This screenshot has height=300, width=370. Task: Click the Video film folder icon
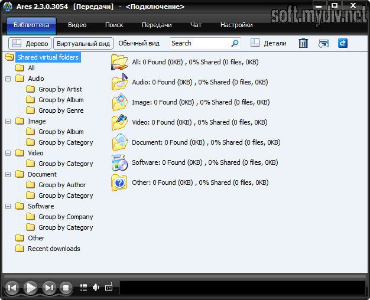coord(119,122)
